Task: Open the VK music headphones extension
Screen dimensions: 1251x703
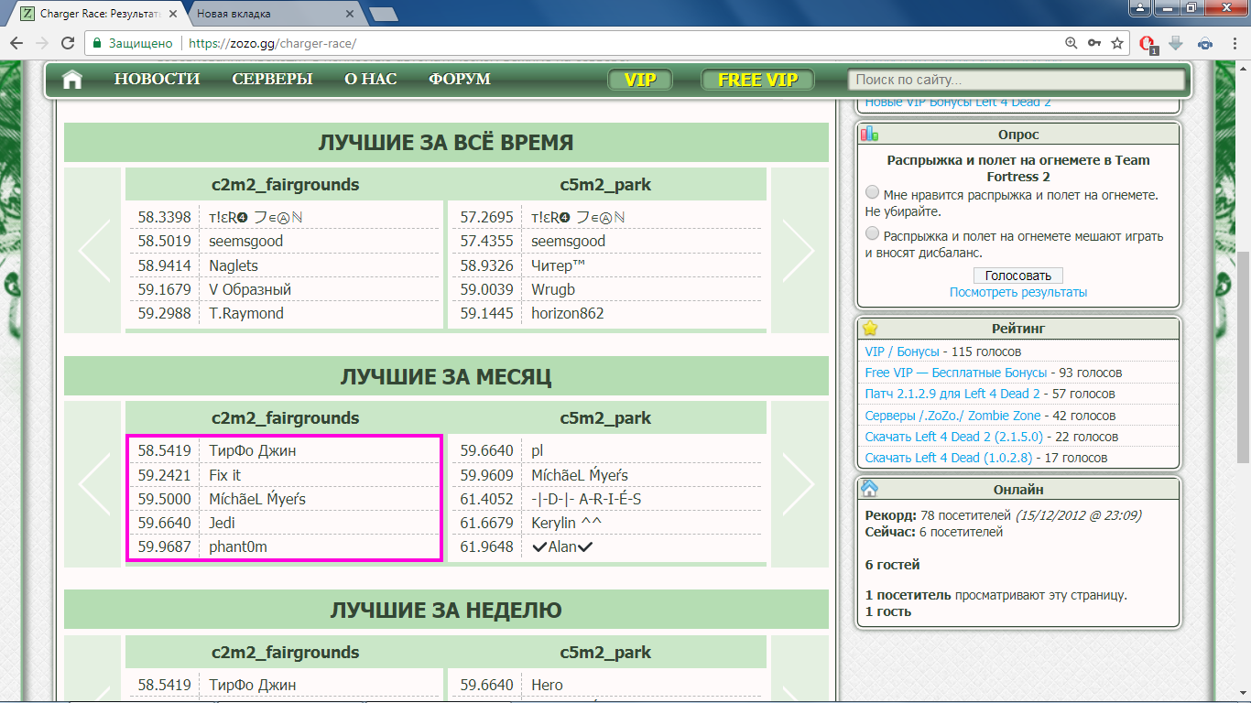Action: click(x=1205, y=43)
